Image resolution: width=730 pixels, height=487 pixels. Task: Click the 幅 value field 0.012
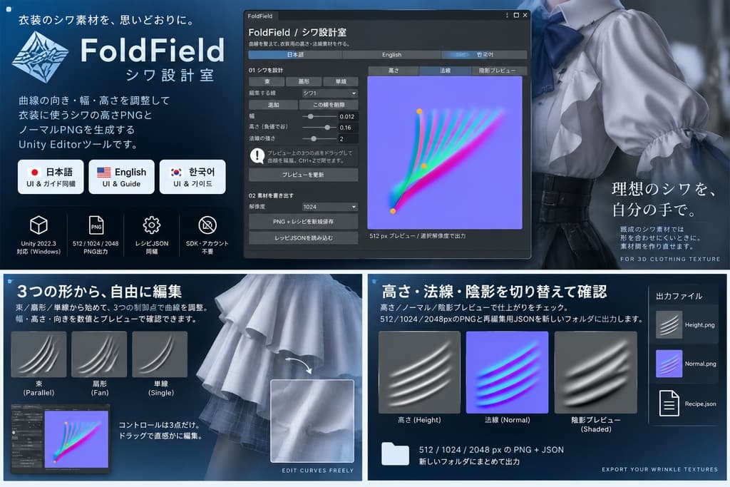[348, 116]
